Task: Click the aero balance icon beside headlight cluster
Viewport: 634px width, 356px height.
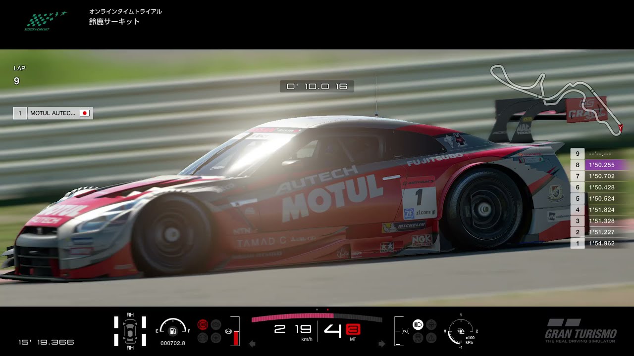Action: 406,330
